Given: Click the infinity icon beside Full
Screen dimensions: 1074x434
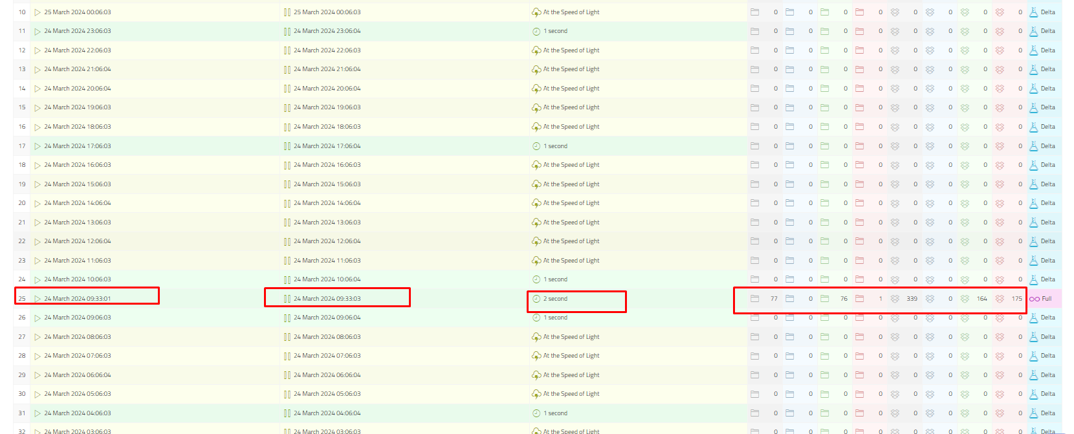Looking at the screenshot, I should (x=1035, y=299).
